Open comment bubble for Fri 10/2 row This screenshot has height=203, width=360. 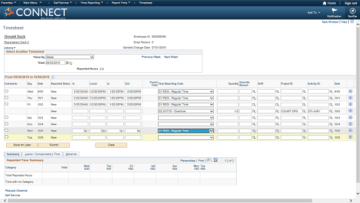[6, 104]
